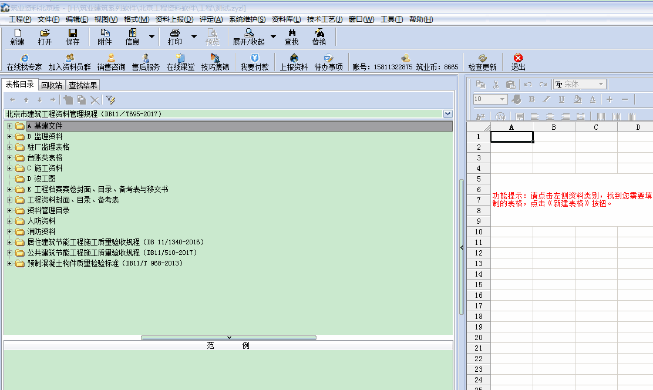The height and width of the screenshot is (390, 653).
Task: Open the 格式 menu
Action: [x=135, y=19]
